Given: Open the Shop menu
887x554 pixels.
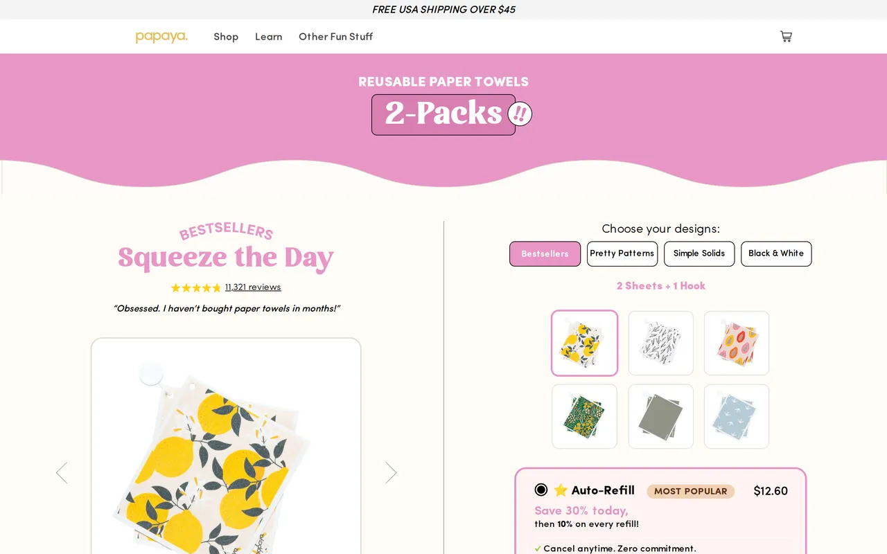Looking at the screenshot, I should coord(226,37).
